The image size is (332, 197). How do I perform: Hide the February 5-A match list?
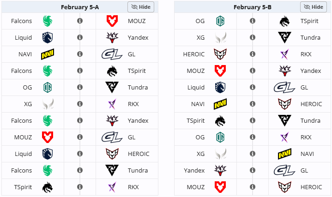(x=141, y=7)
